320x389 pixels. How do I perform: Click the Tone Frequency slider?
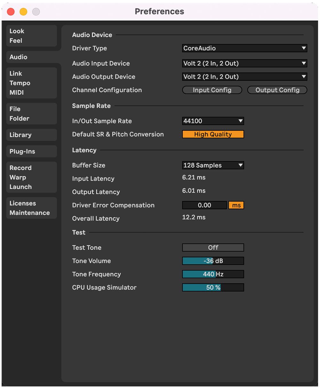click(213, 275)
